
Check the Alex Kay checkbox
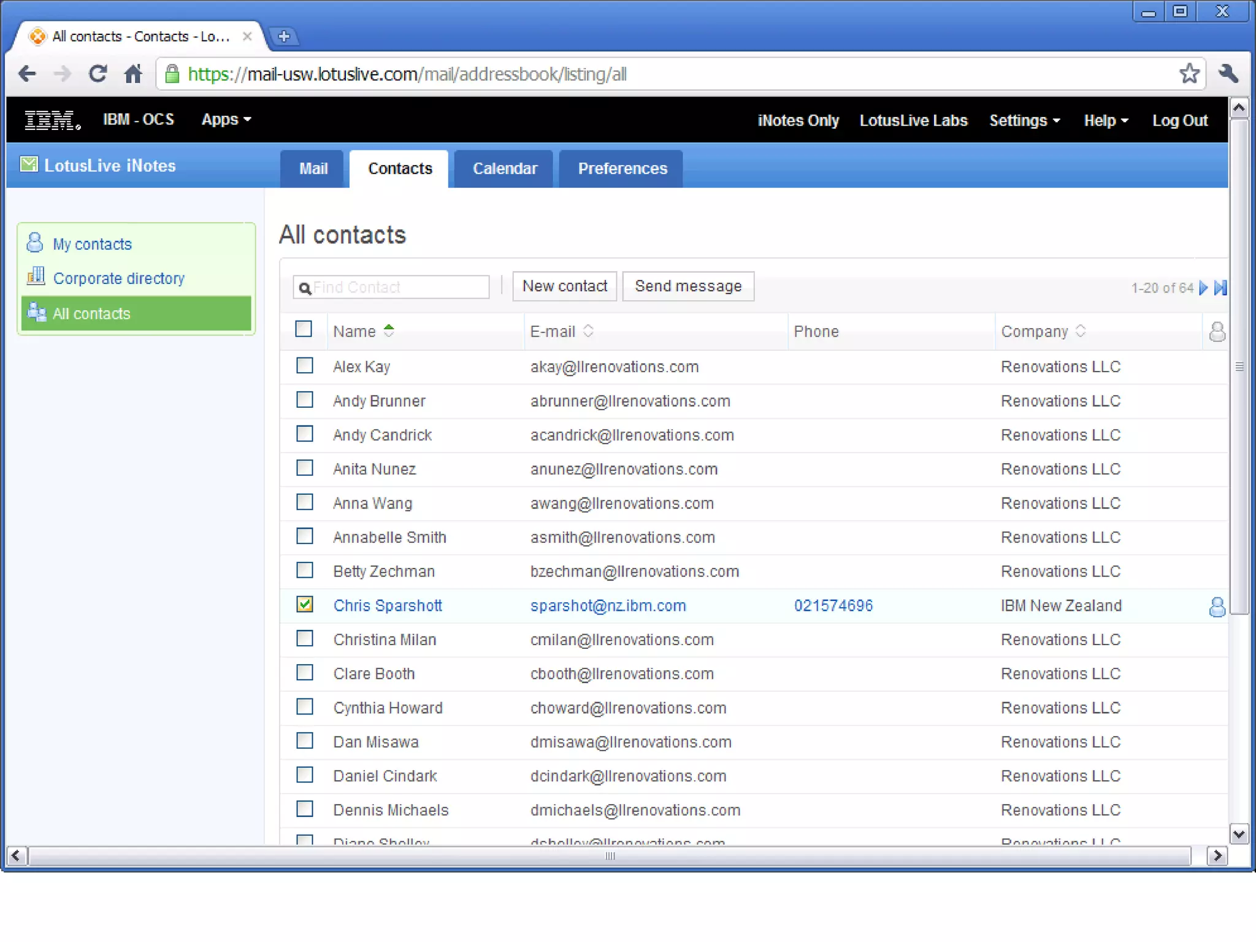[304, 366]
